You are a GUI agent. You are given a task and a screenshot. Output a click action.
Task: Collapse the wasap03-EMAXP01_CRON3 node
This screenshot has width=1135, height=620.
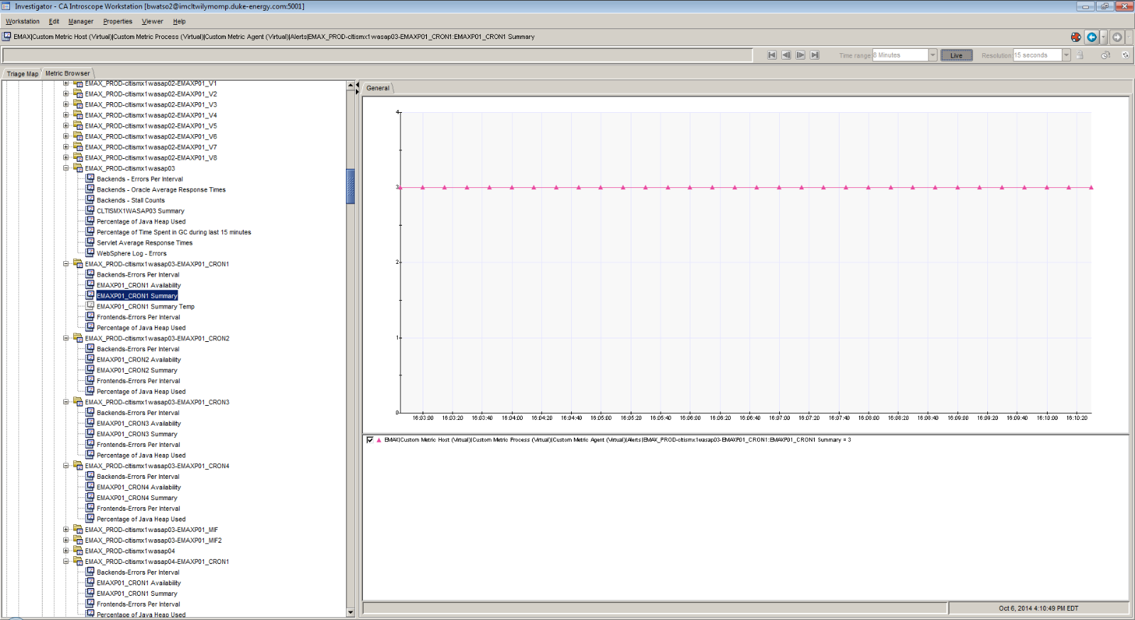(x=66, y=402)
